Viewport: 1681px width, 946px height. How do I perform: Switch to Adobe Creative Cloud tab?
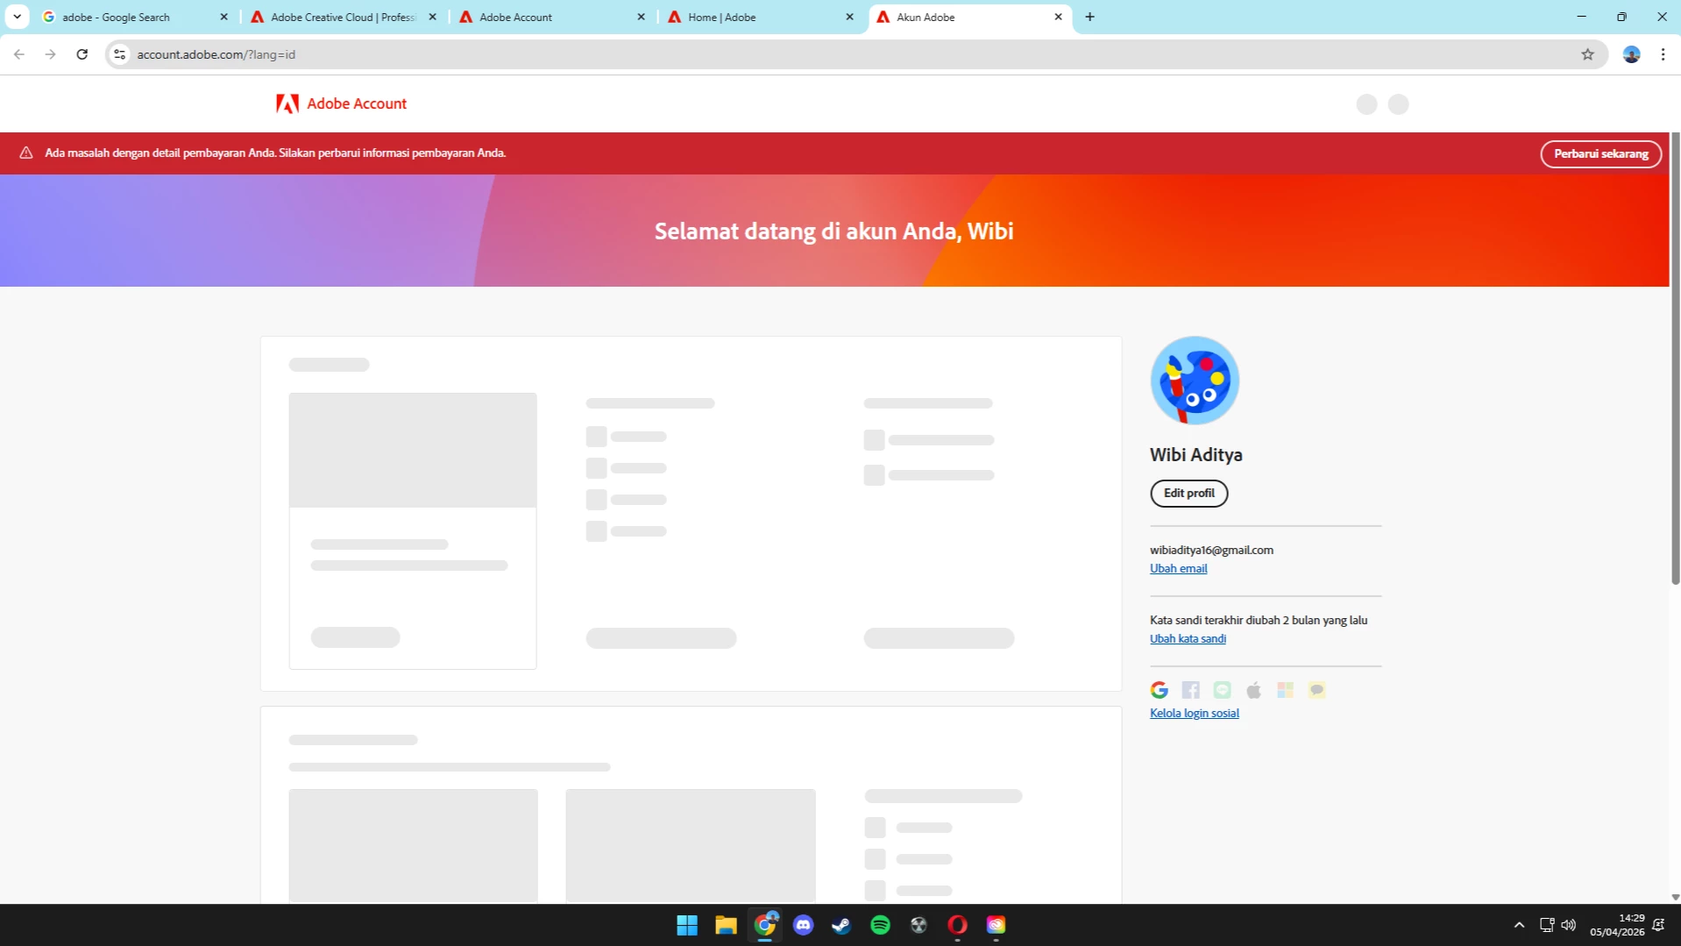[x=344, y=17]
